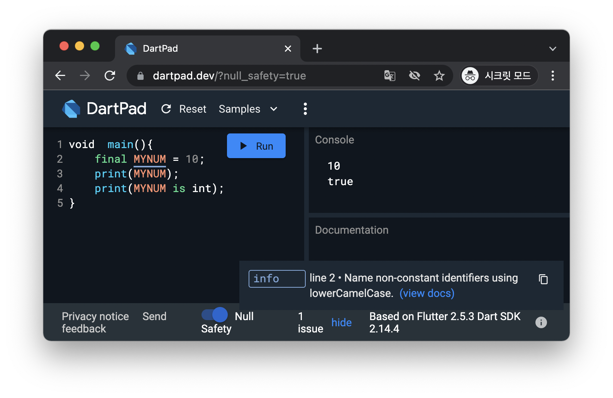This screenshot has height=398, width=613.
Task: Hide the issues panel via hide link
Action: pos(341,322)
